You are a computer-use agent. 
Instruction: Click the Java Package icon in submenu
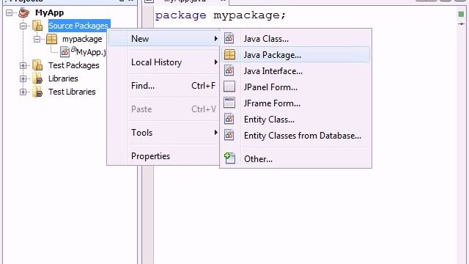pyautogui.click(x=229, y=54)
